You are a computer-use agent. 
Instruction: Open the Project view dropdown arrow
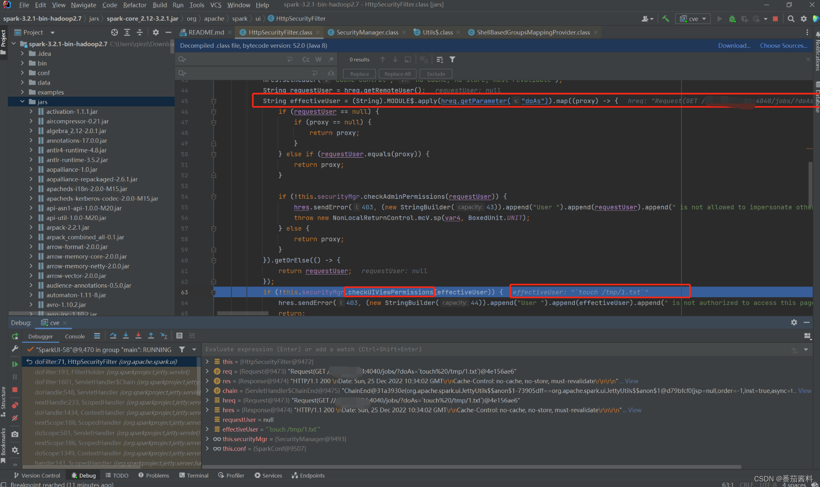pos(52,33)
